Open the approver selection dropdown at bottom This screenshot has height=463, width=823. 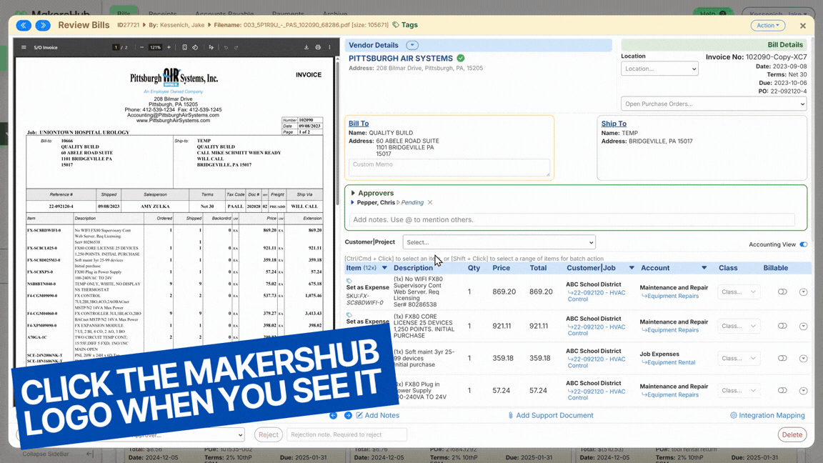click(185, 434)
